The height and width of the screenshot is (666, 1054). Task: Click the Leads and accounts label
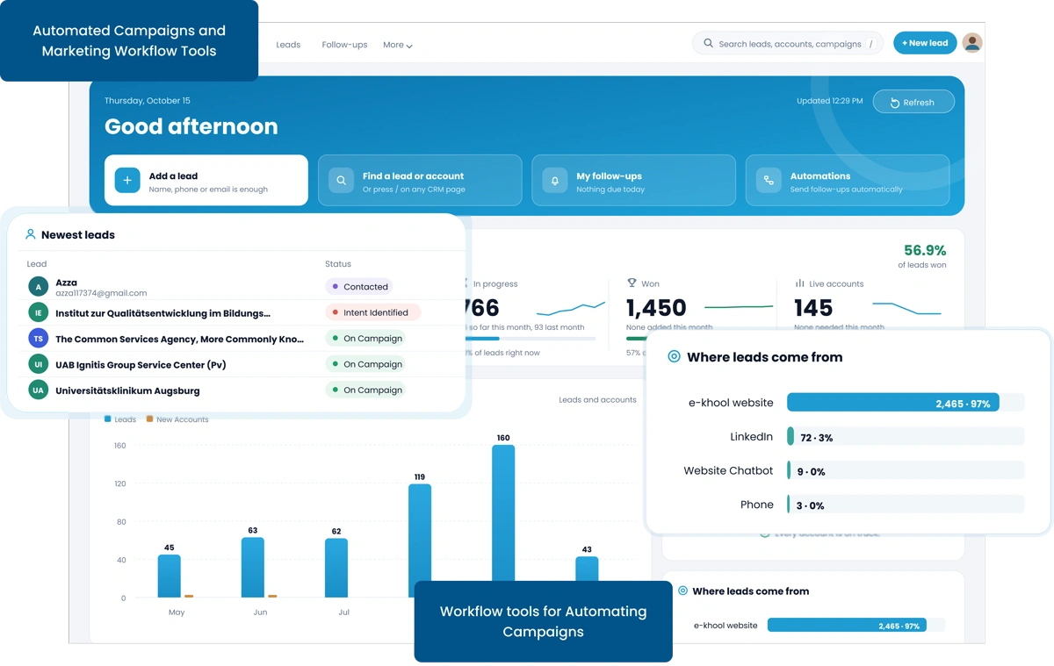(x=597, y=399)
